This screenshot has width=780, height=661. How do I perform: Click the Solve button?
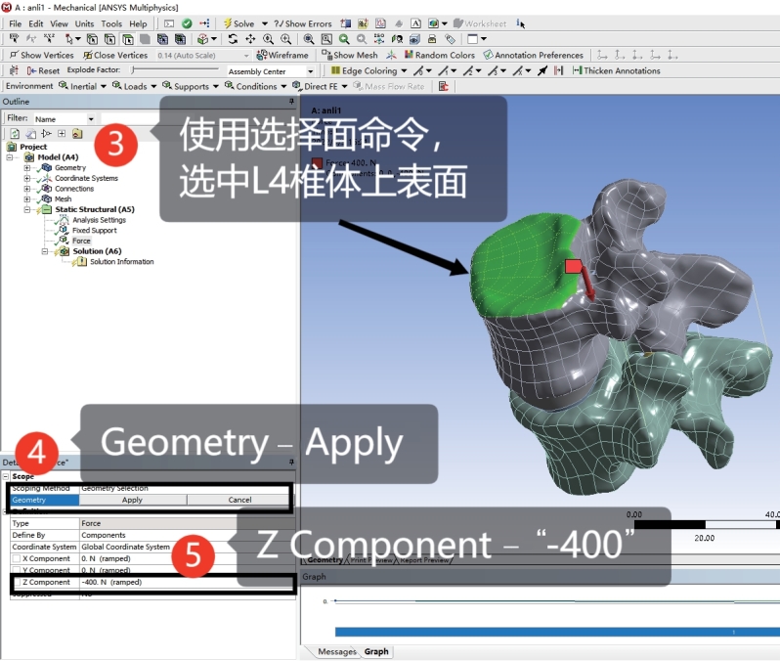(x=238, y=23)
